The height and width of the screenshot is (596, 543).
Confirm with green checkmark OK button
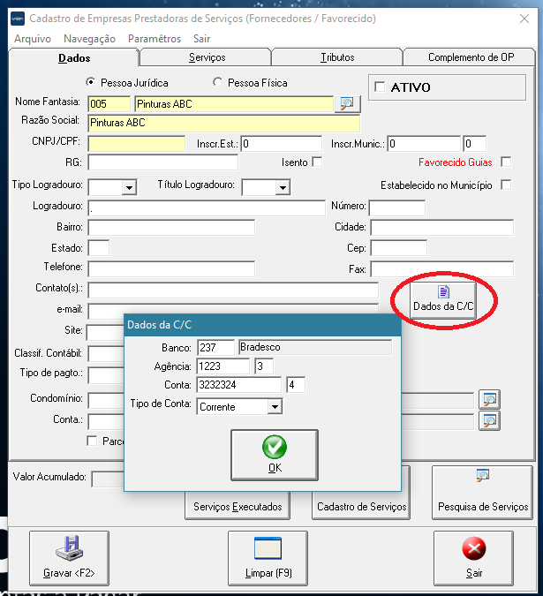275,454
